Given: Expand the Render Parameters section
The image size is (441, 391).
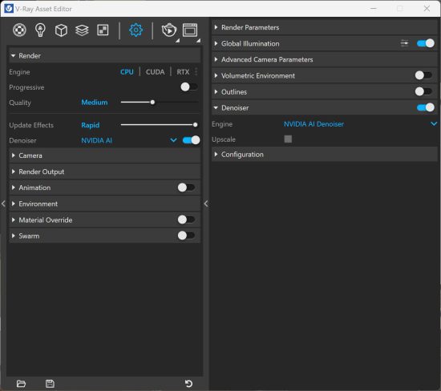Looking at the screenshot, I should coord(325,27).
